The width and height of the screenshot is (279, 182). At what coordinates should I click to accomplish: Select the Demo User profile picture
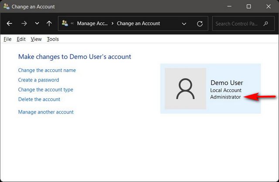185,88
